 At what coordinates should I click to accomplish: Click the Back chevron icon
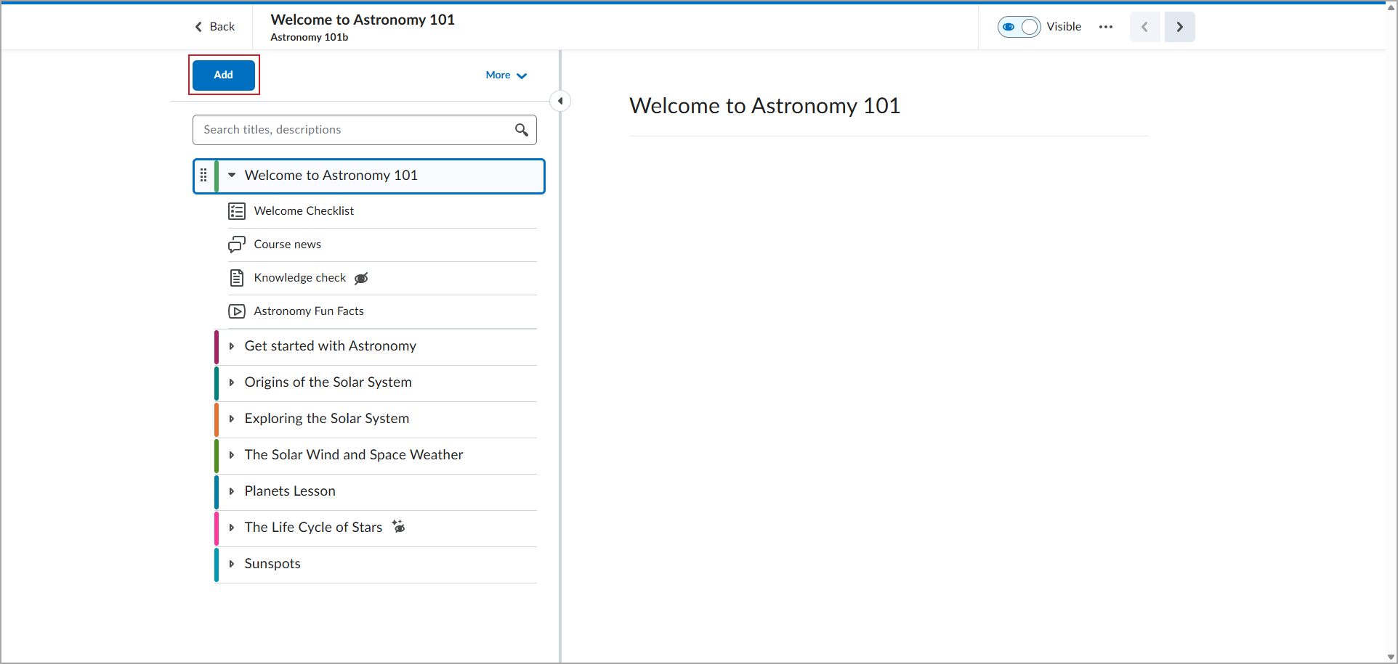point(198,27)
